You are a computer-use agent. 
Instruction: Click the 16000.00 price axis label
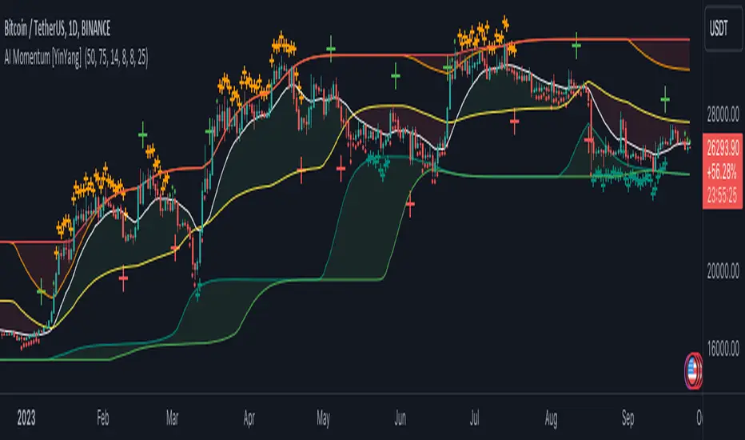click(x=723, y=349)
